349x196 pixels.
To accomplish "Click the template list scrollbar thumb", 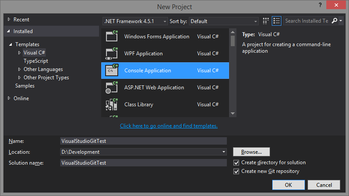I will click(233, 41).
